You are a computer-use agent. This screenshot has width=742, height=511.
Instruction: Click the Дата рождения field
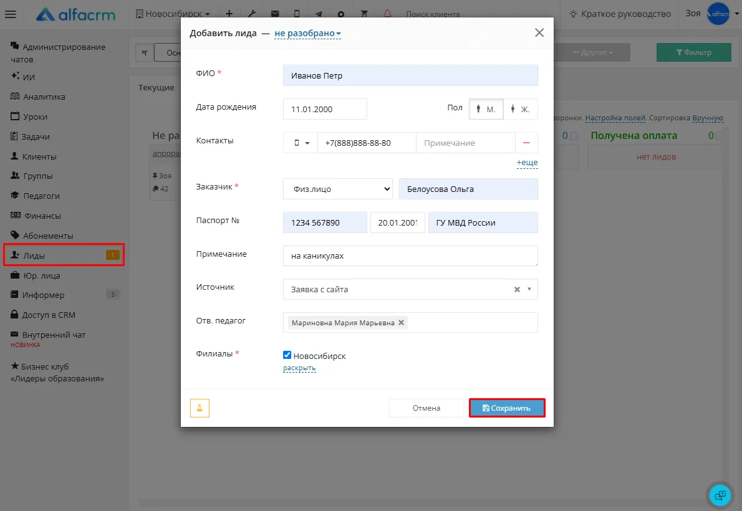click(x=325, y=109)
